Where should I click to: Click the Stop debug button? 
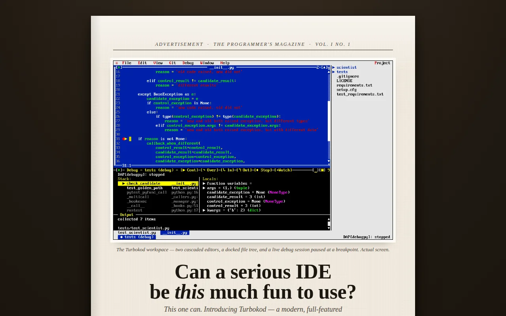(x=263, y=170)
